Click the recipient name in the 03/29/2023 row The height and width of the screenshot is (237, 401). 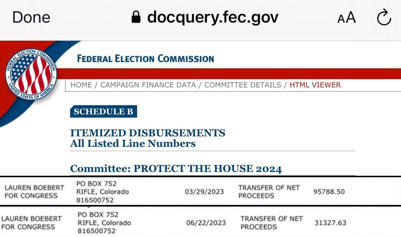pyautogui.click(x=34, y=192)
